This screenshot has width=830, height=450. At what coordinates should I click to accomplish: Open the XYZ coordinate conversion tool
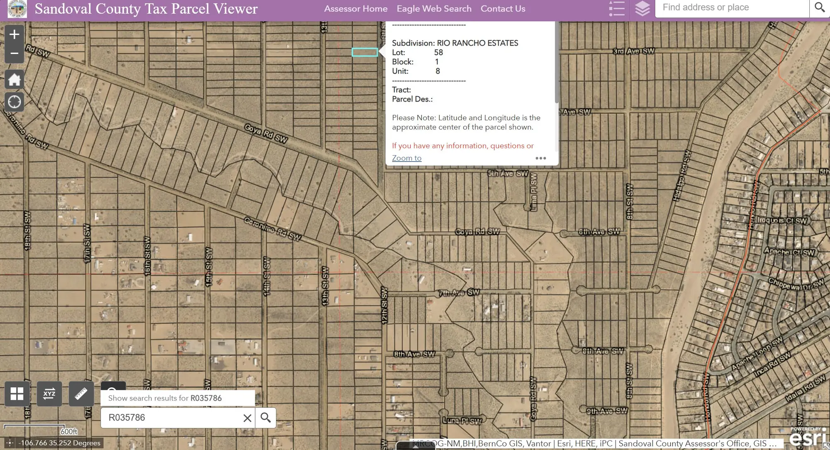tap(49, 394)
